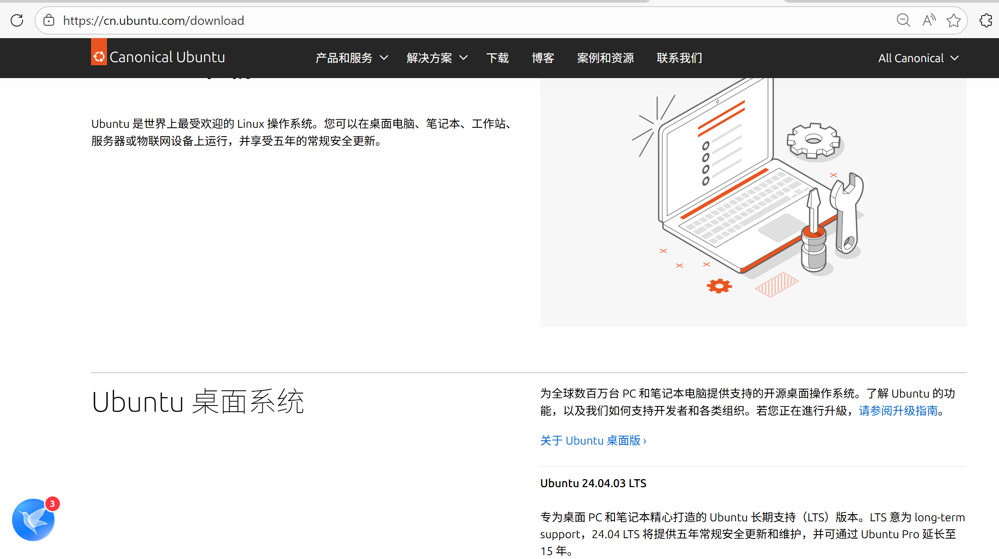Click the site security lock icon
This screenshot has height=559, width=999.
tap(49, 20)
